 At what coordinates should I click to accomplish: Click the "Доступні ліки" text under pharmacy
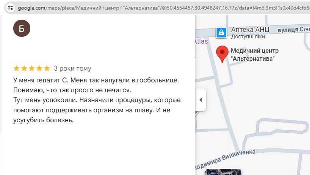click(x=248, y=37)
